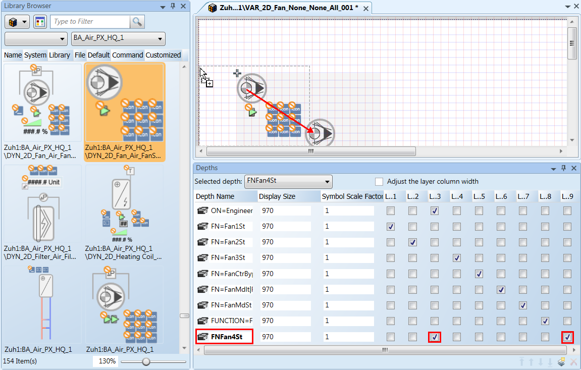Screen dimensions: 581x370
Task: Click the add new depth layer icon
Action: click(x=561, y=361)
